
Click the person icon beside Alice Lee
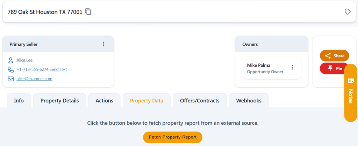[x=11, y=60]
